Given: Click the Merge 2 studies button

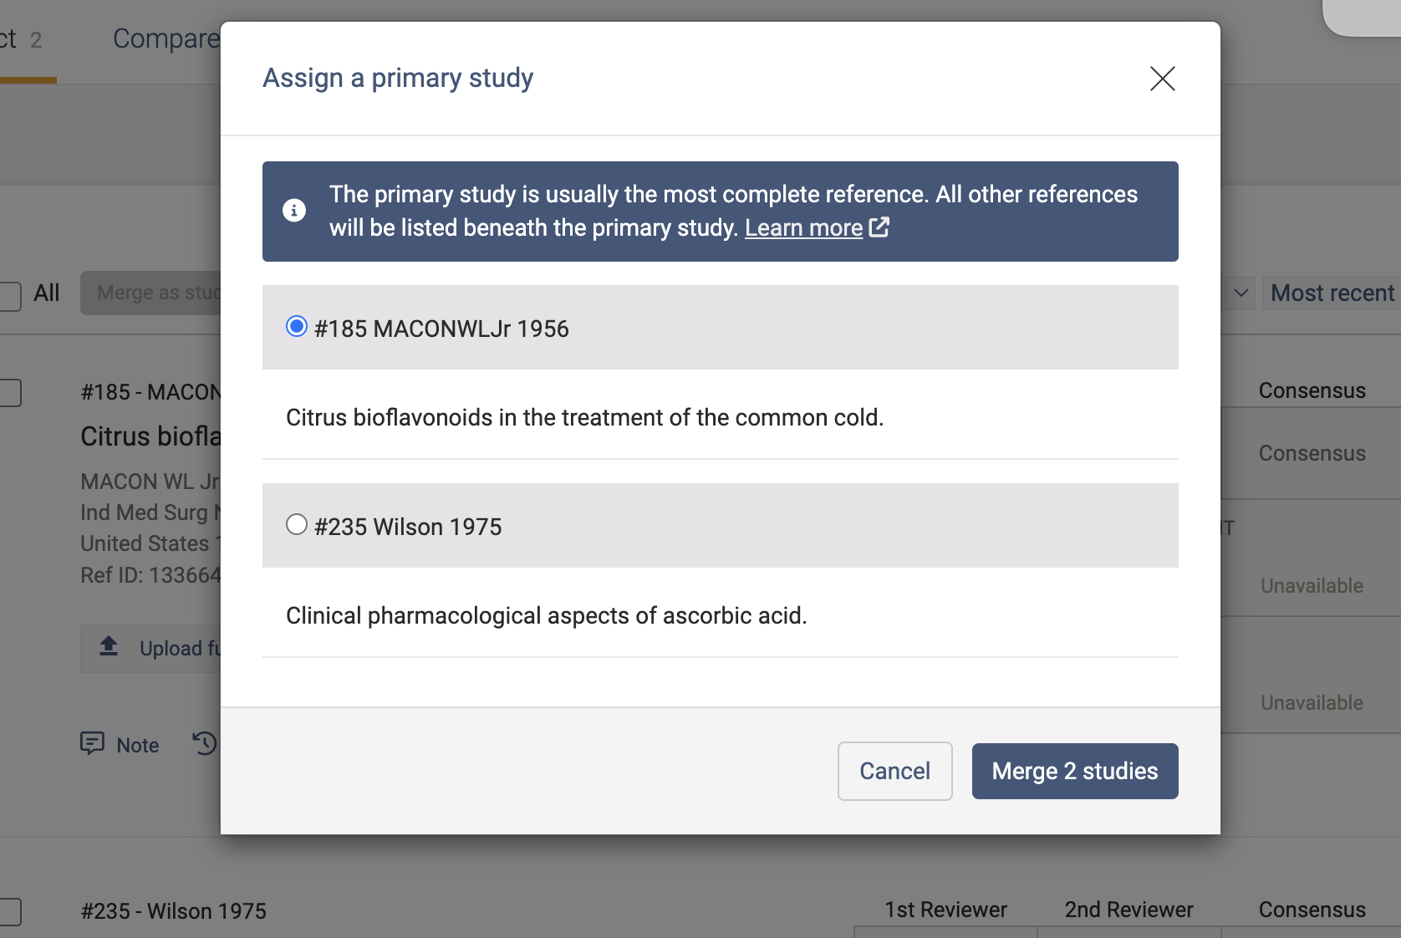Looking at the screenshot, I should pos(1074,771).
